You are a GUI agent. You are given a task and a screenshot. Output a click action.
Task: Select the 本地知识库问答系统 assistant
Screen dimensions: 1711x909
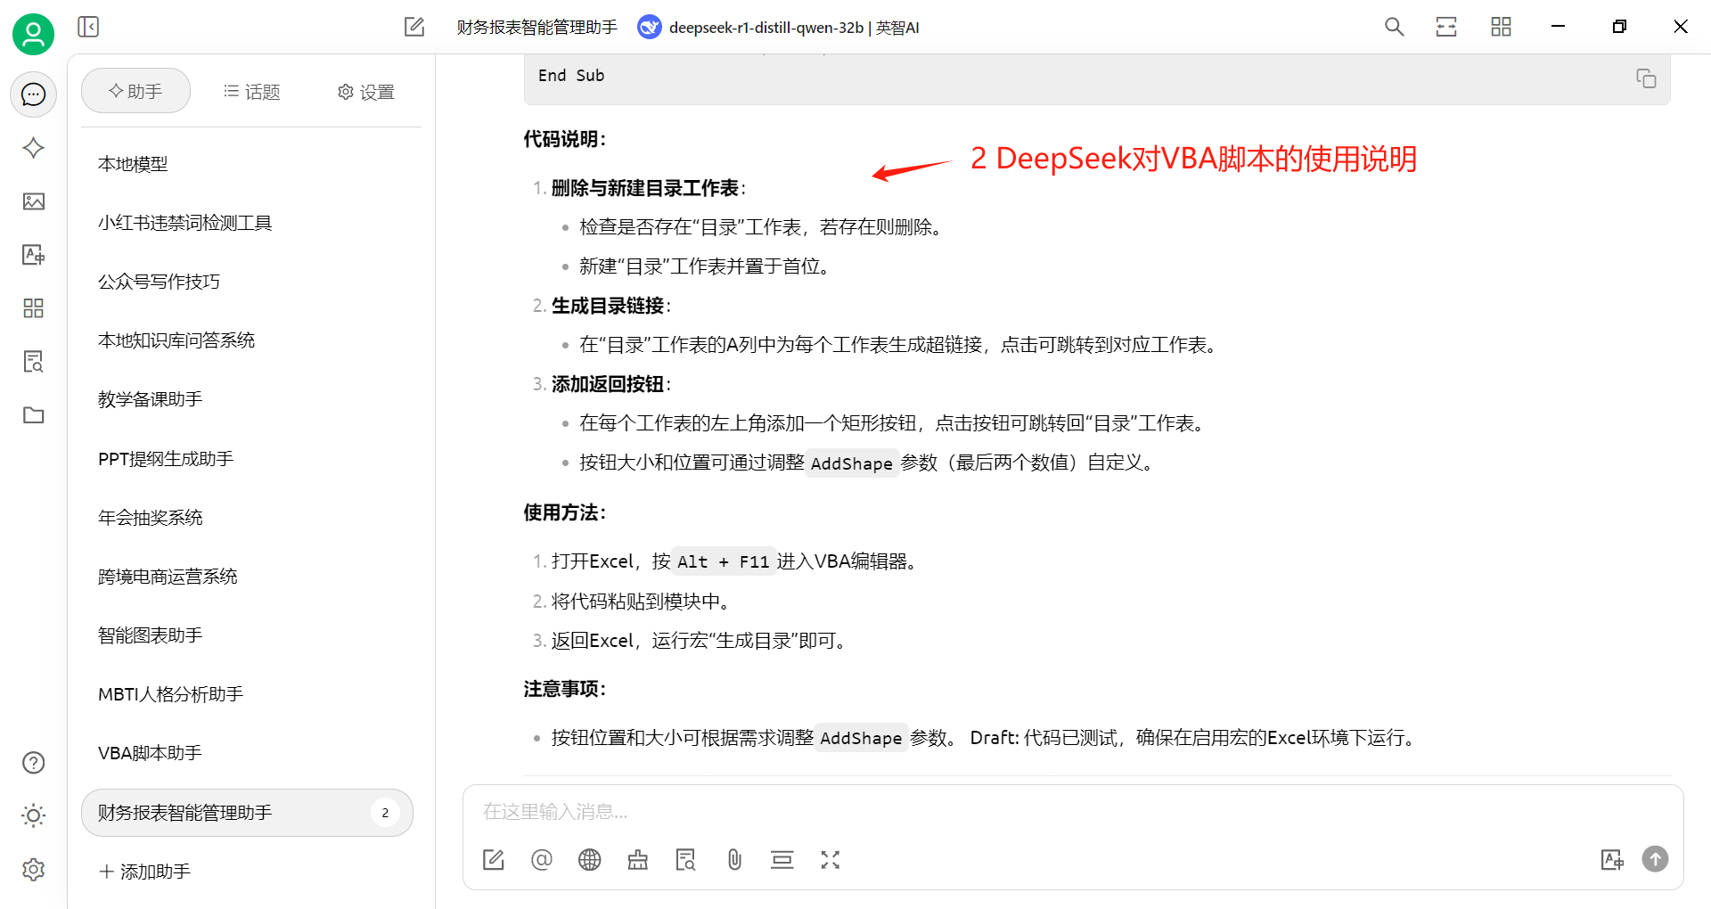coord(247,340)
